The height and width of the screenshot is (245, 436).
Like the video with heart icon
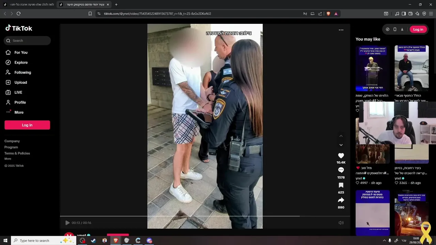point(341,156)
